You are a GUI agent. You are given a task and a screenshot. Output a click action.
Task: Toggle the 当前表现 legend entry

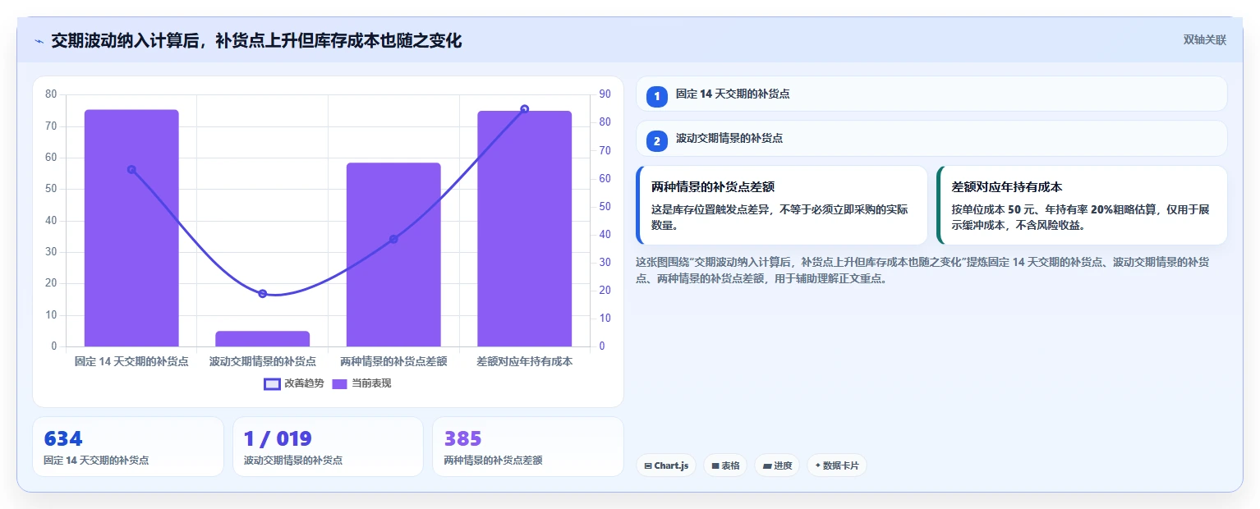coord(361,383)
